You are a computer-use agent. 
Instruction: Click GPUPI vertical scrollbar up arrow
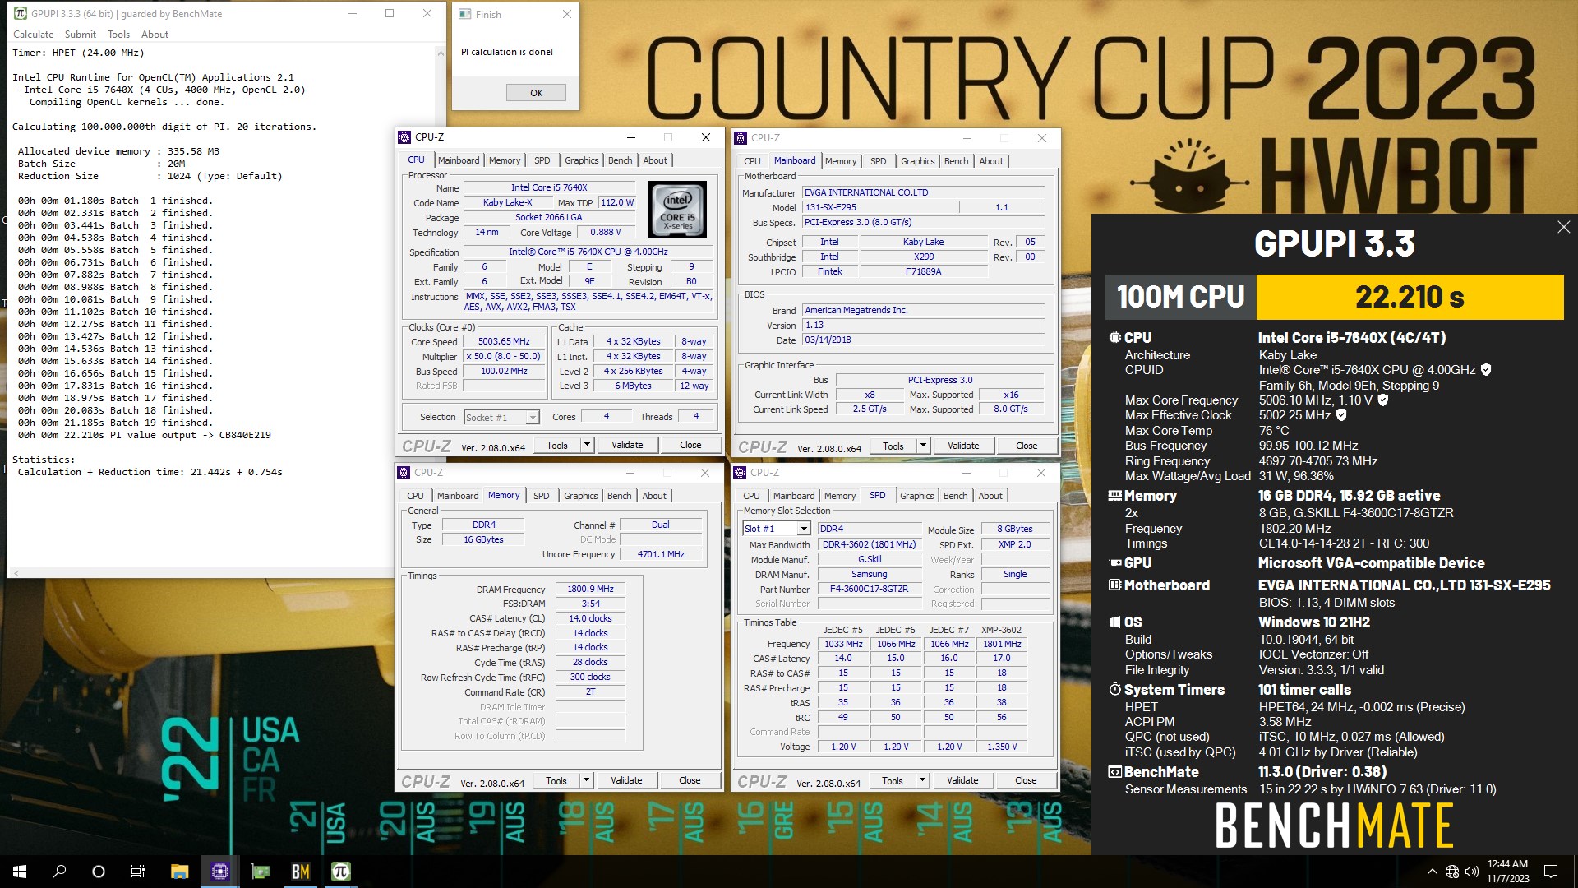441,52
